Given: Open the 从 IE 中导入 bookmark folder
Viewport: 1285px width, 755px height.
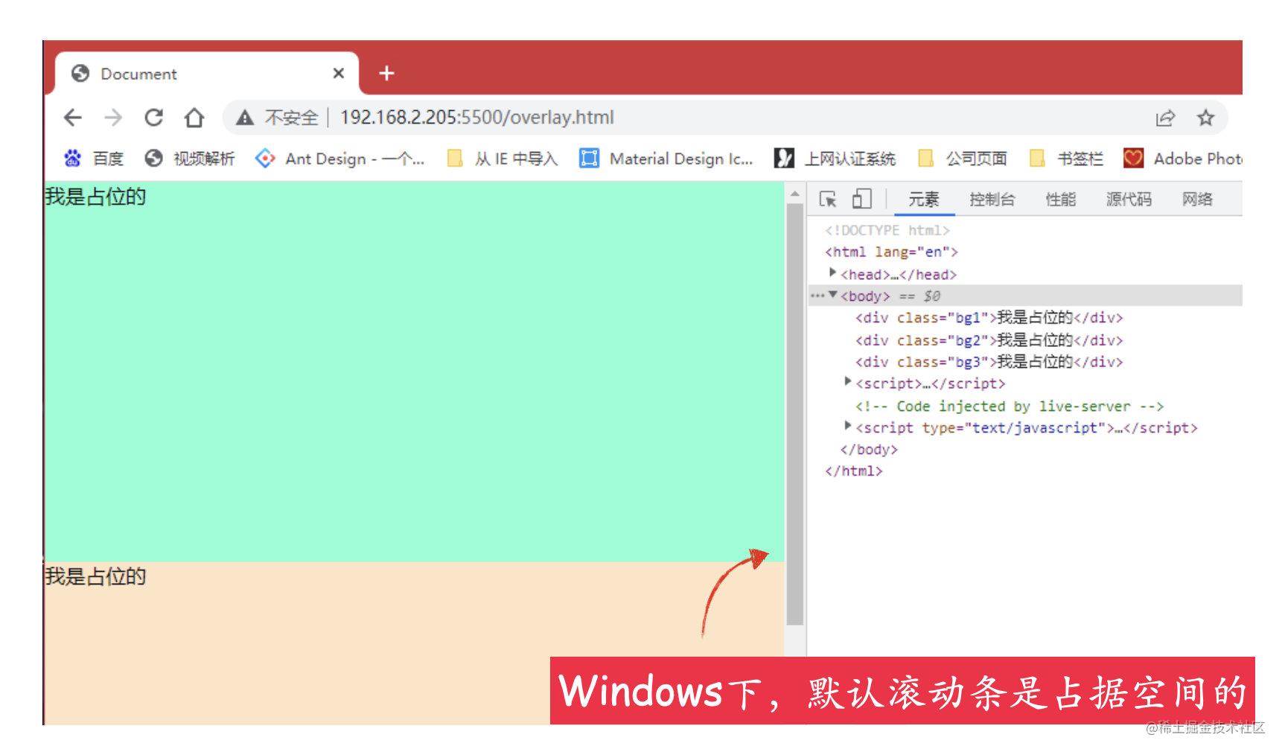Looking at the screenshot, I should 502,159.
